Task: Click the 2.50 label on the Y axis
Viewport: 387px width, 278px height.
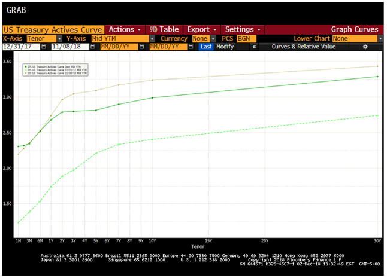Action: [7, 133]
